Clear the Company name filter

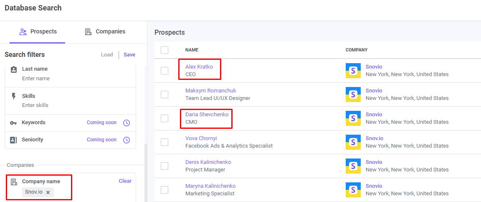click(x=125, y=181)
